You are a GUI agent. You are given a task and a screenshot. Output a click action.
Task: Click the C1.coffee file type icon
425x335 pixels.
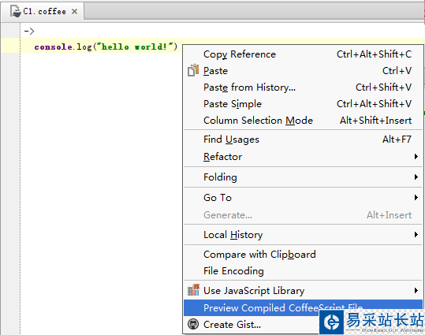pyautogui.click(x=16, y=11)
